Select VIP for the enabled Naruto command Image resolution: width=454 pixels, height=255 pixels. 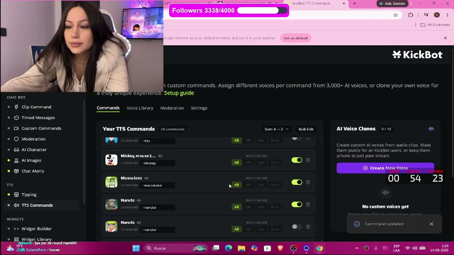click(248, 207)
